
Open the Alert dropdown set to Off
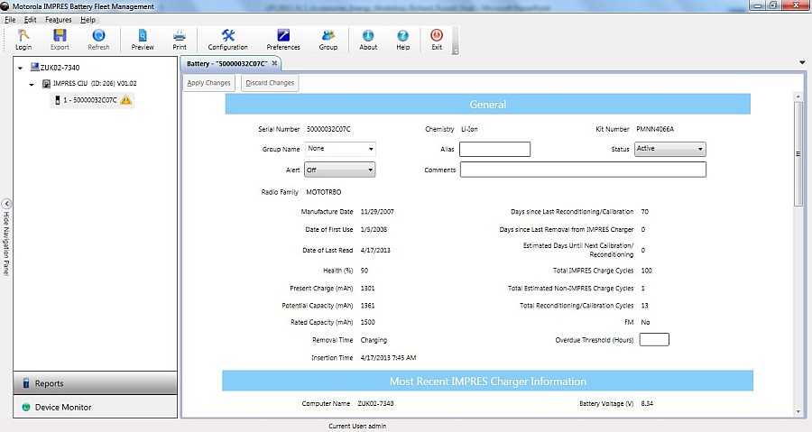point(340,170)
